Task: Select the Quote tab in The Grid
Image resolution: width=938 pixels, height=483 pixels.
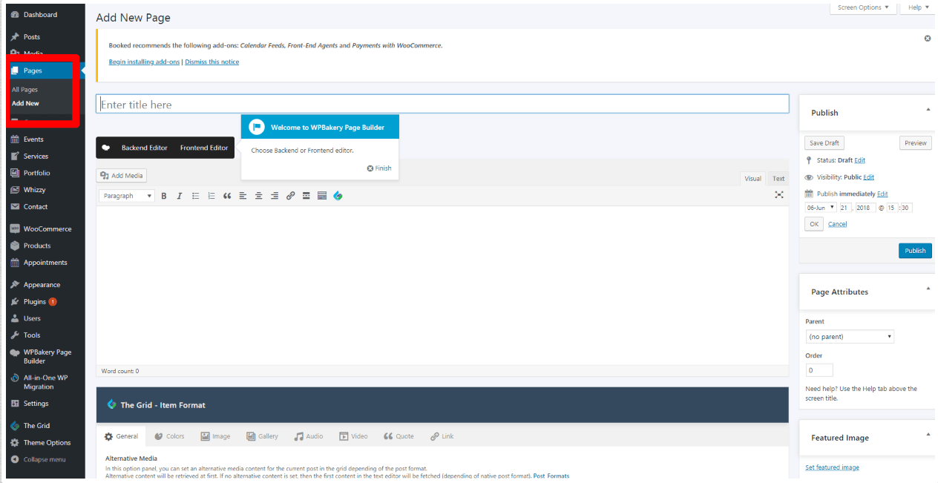Action: (399, 436)
